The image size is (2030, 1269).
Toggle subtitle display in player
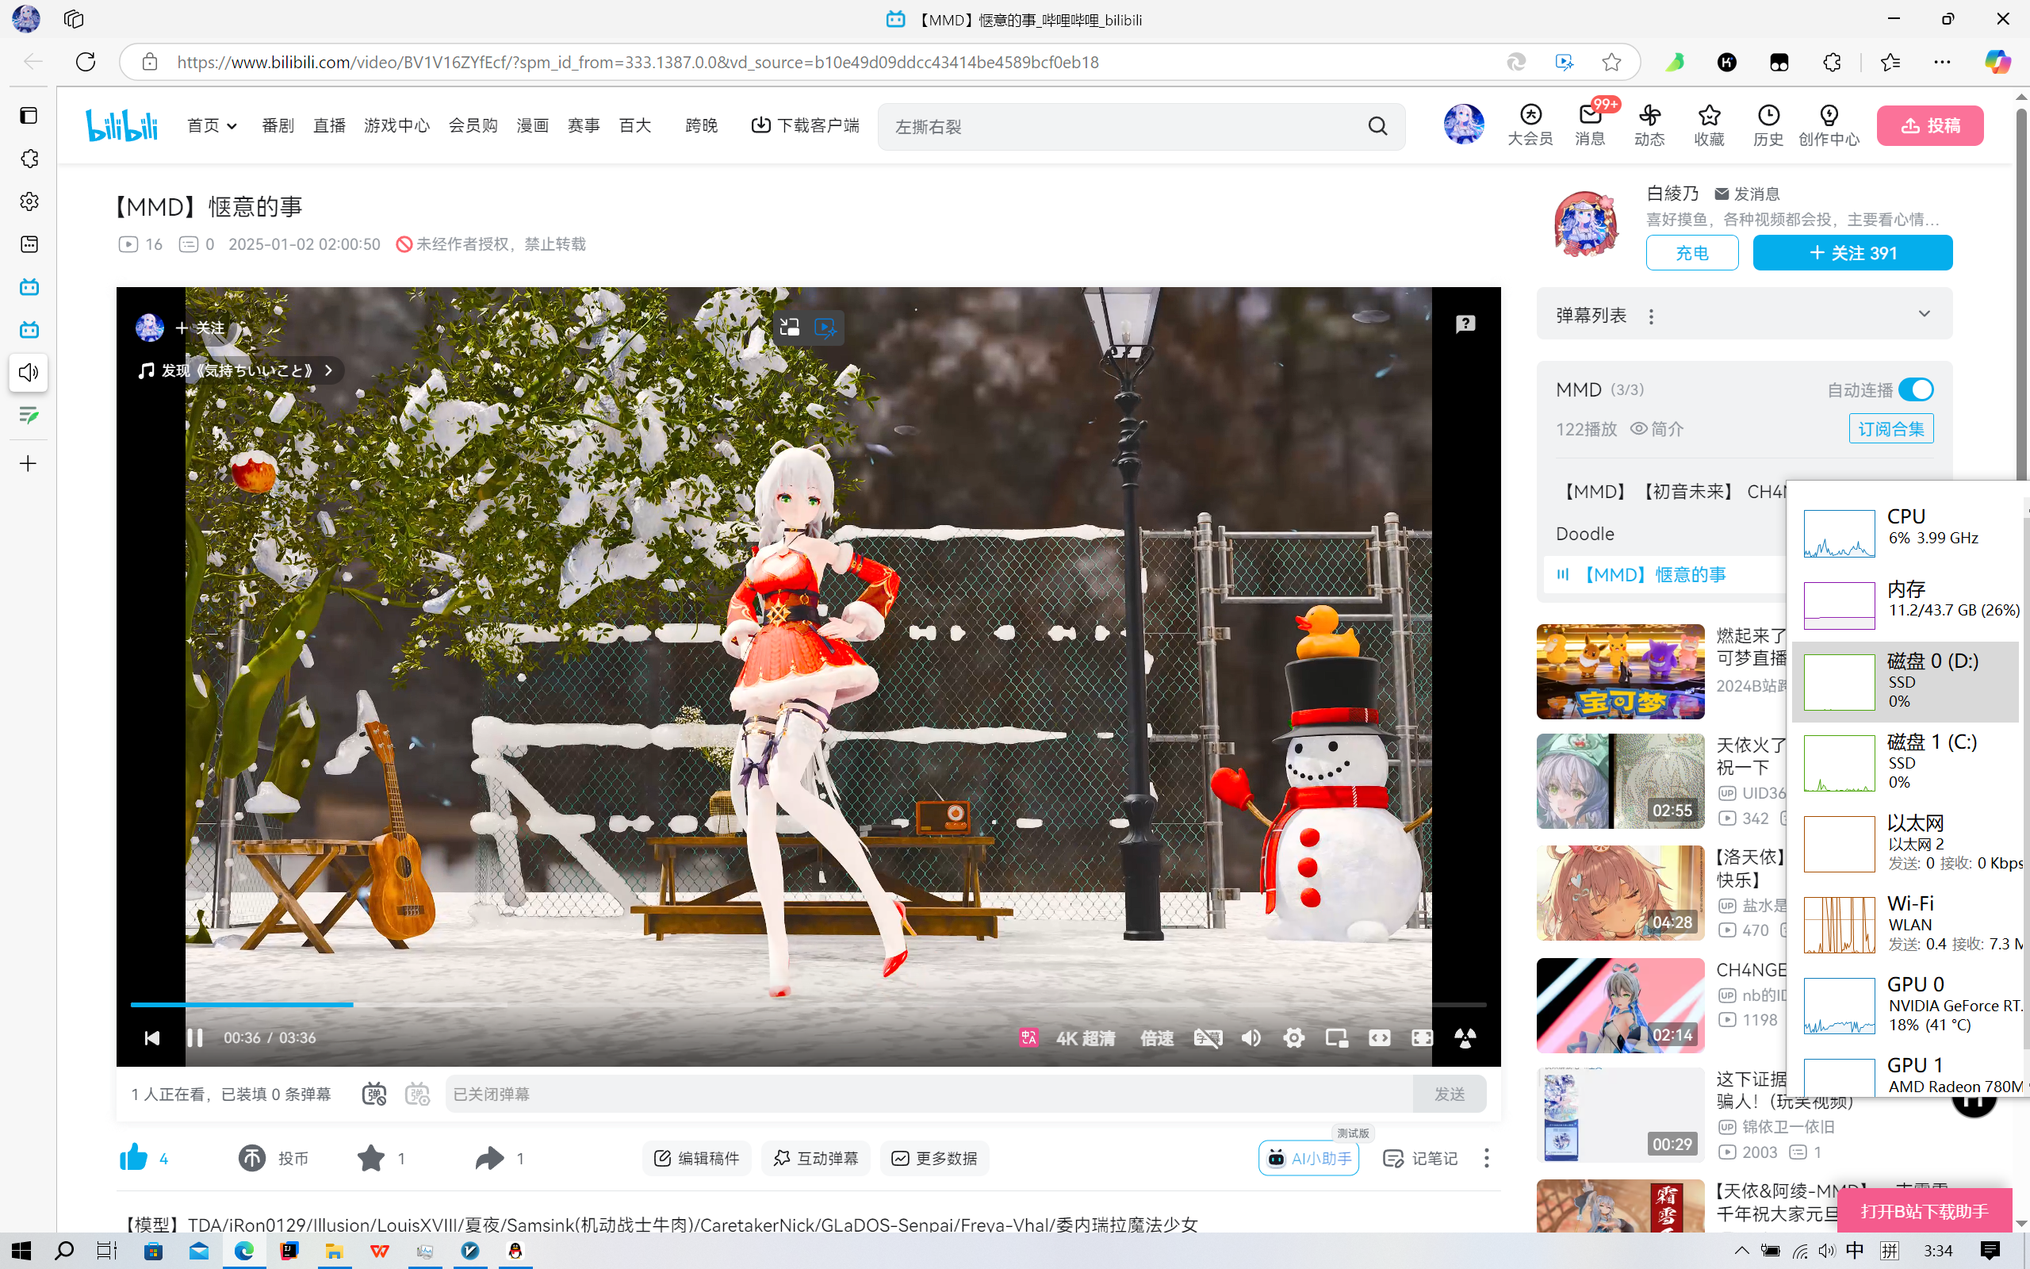pyautogui.click(x=1207, y=1038)
